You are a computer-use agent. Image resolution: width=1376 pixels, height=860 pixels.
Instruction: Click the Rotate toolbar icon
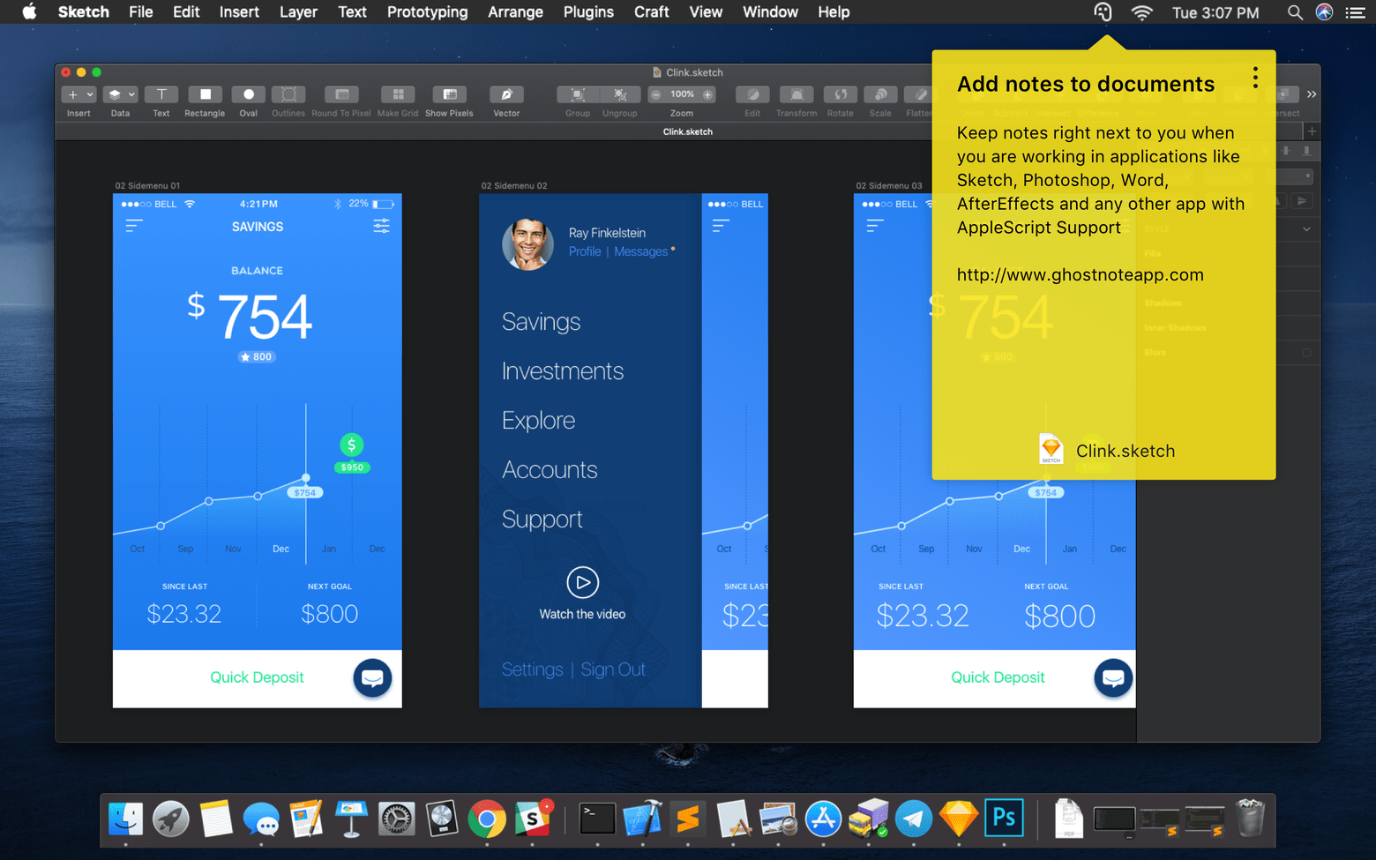841,94
